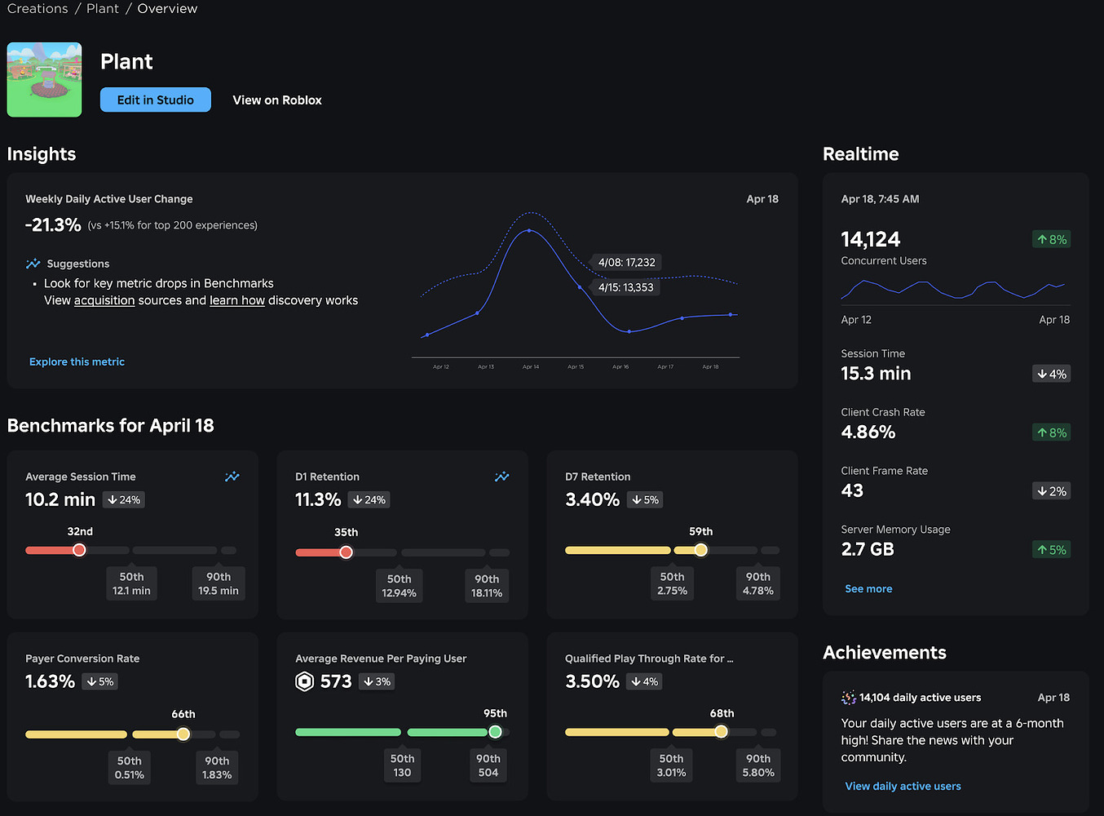Click the Suggestions sparkle icon in Insights panel

point(33,263)
